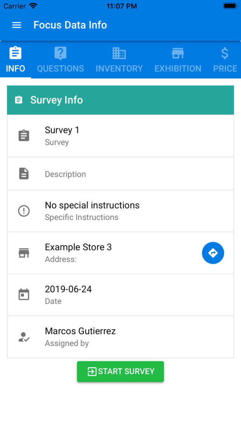Screen dimensions: 241x428
Task: Open the PRICE tab
Action: [225, 60]
